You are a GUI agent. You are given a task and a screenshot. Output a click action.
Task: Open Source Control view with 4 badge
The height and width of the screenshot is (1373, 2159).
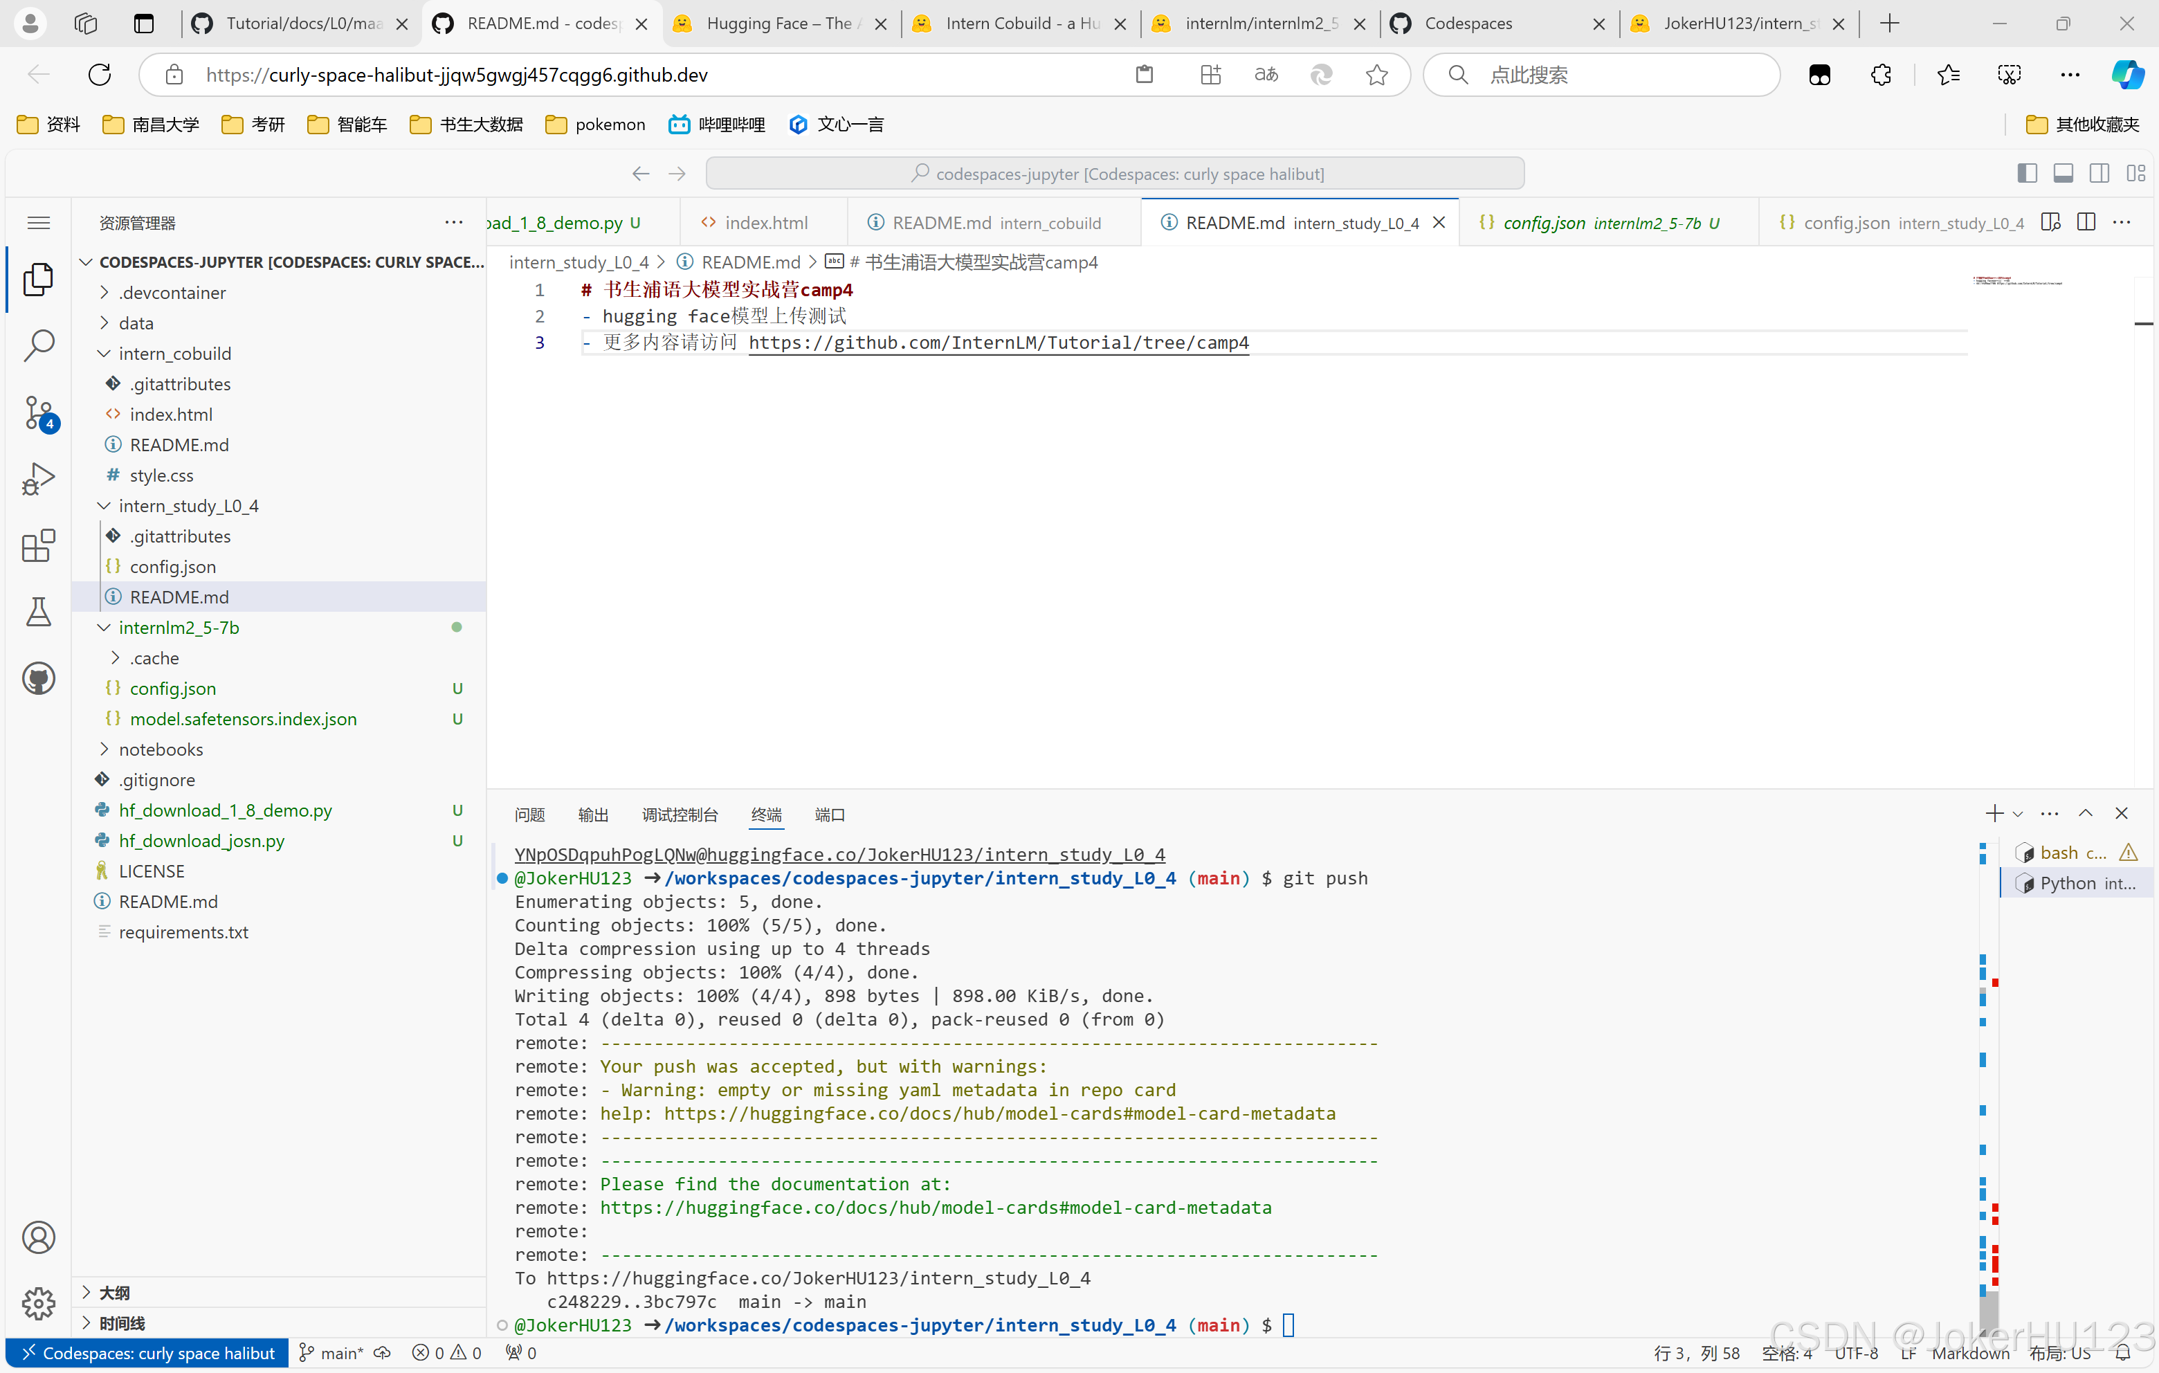tap(39, 412)
